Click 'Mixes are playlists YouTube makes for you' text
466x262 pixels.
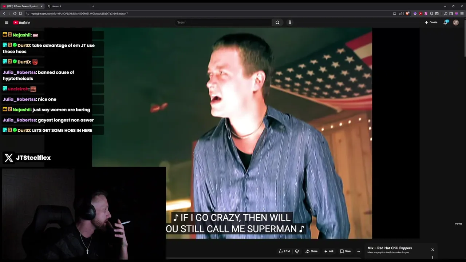(x=388, y=253)
